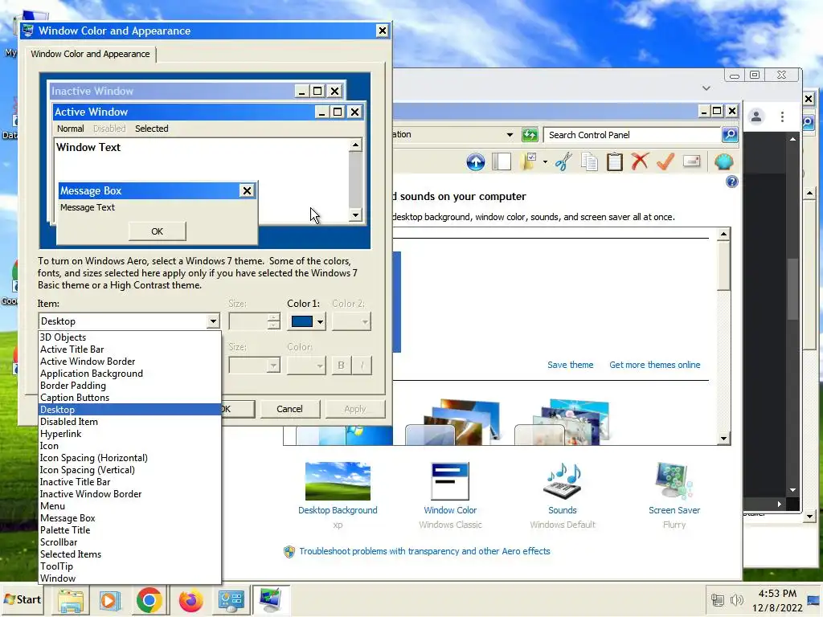Click the Search Control Panel field
The width and height of the screenshot is (823, 617).
[x=632, y=135]
